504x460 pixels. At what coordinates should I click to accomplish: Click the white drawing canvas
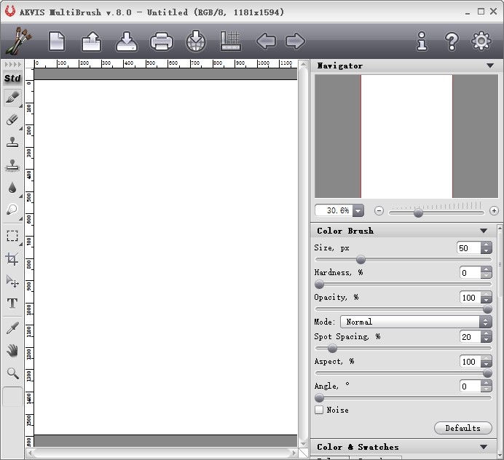165,257
